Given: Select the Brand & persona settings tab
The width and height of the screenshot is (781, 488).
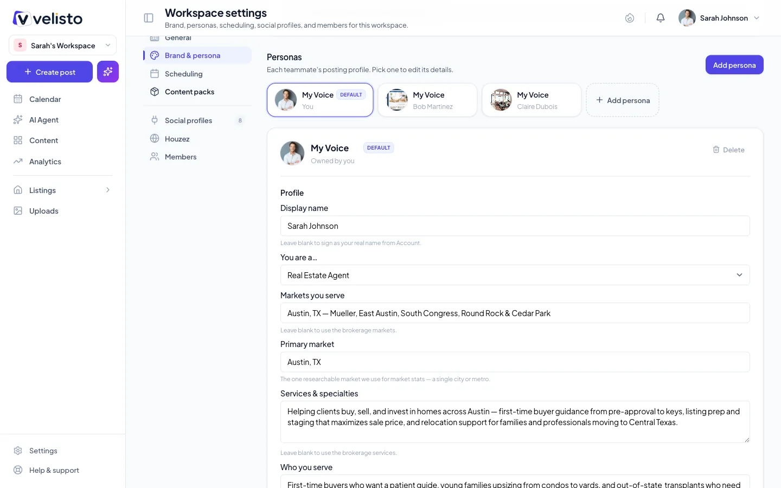Looking at the screenshot, I should [197, 55].
